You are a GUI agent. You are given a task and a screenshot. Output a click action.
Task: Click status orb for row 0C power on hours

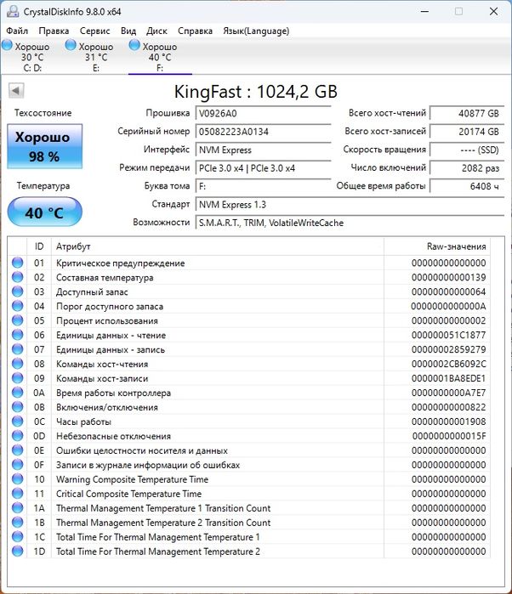coord(18,421)
